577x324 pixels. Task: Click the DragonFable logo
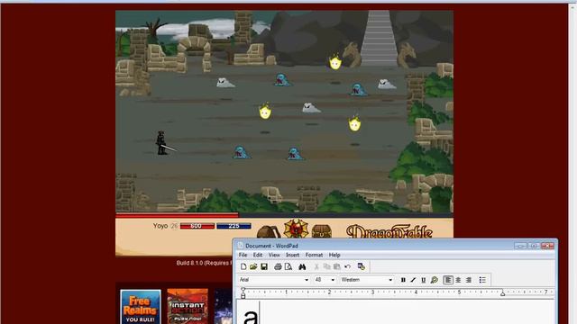click(389, 231)
